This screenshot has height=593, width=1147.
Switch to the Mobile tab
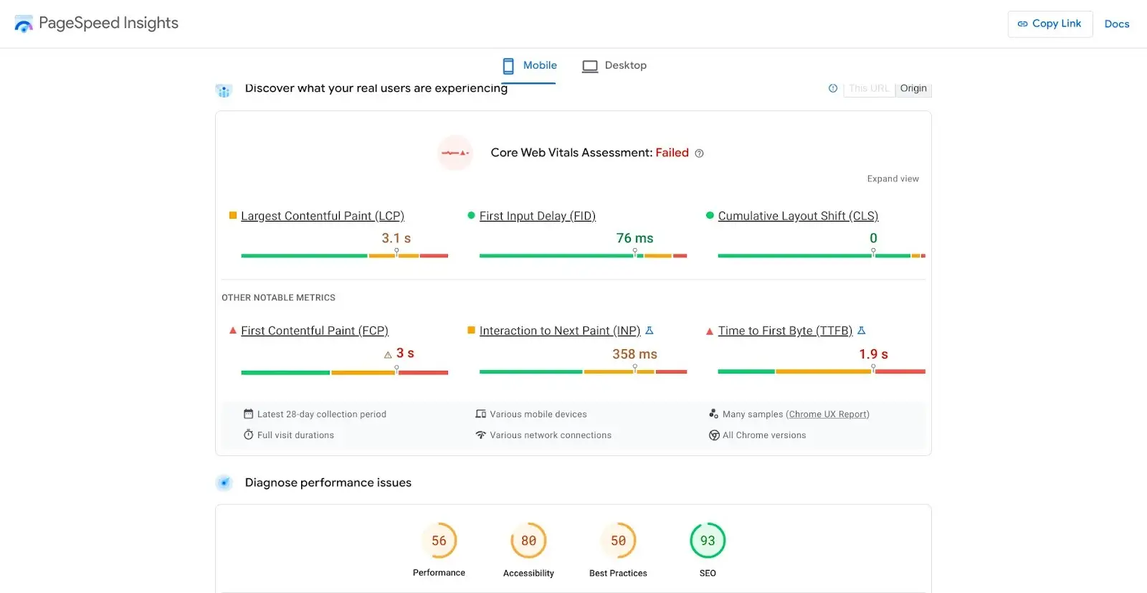[530, 66]
